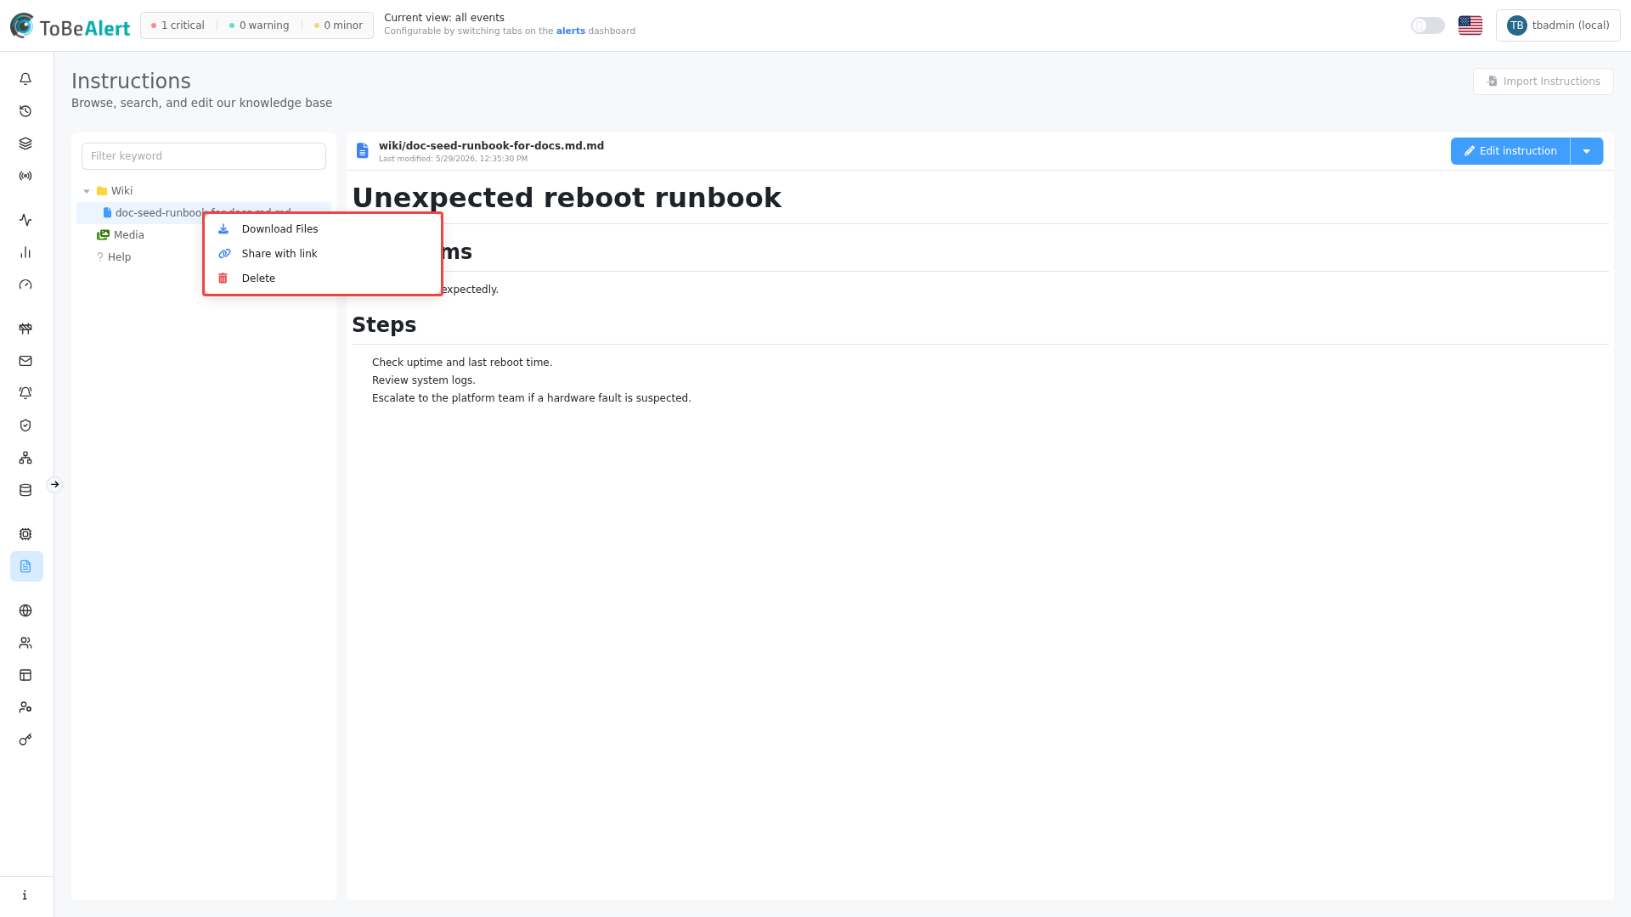1631x917 pixels.
Task: Open the info icon at sidebar bottom
Action: [x=25, y=895]
